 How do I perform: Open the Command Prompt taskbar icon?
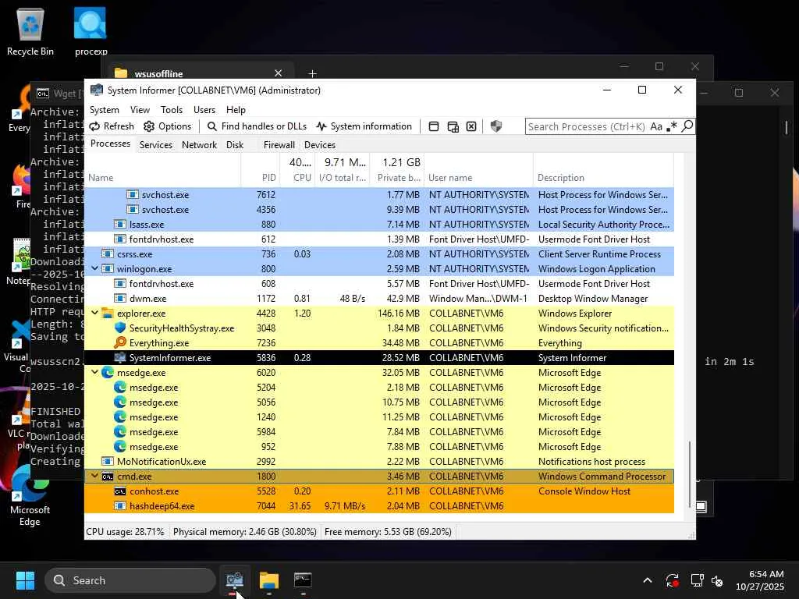(303, 580)
